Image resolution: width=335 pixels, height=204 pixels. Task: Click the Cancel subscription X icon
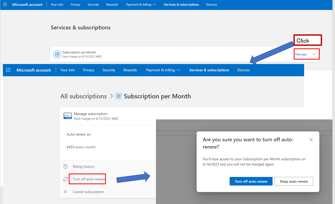point(65,192)
